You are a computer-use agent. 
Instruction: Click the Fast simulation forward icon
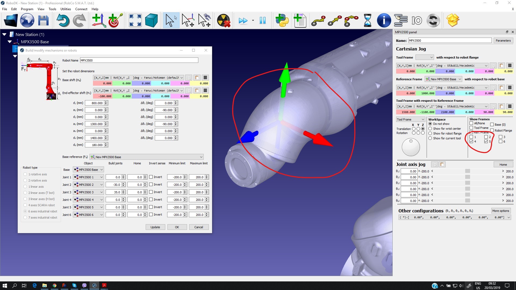pos(243,21)
